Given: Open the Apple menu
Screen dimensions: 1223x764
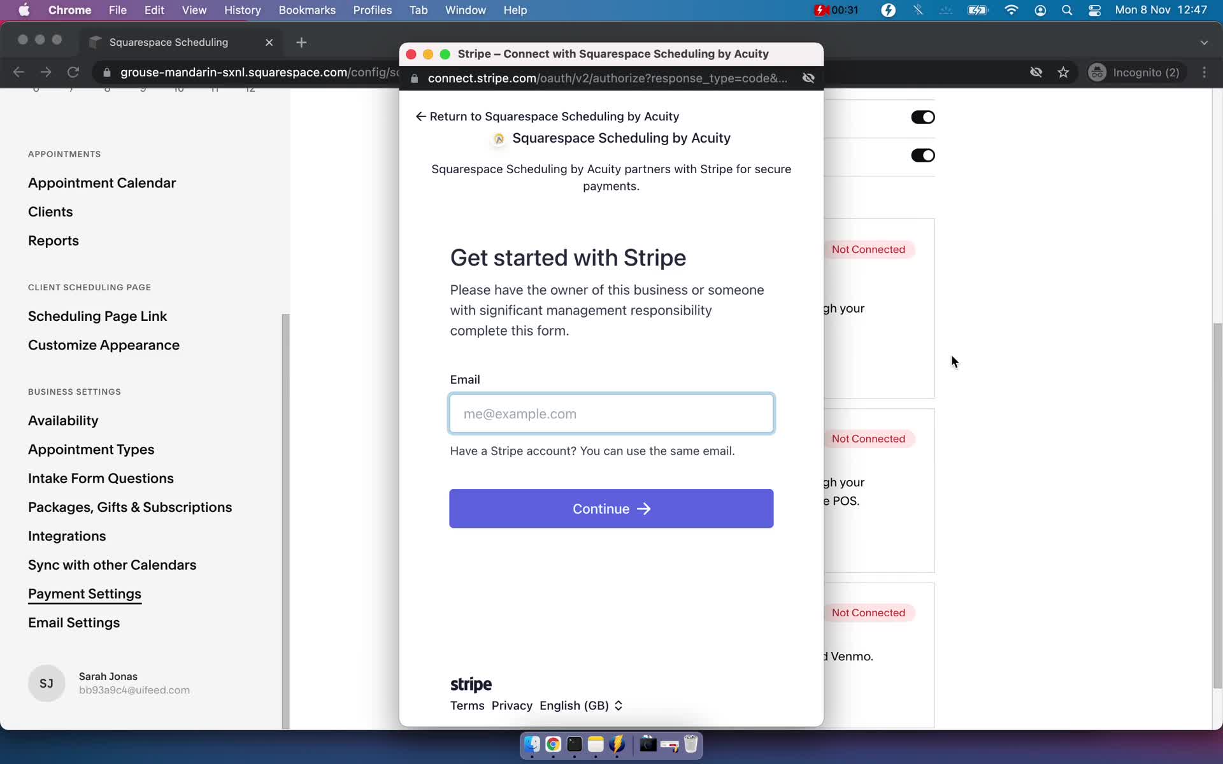Looking at the screenshot, I should (24, 10).
